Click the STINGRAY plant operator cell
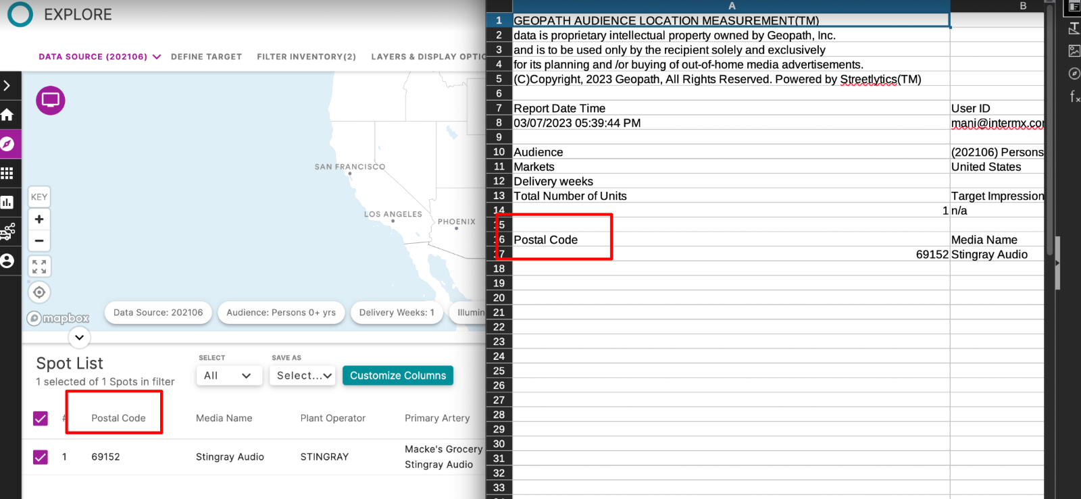The height and width of the screenshot is (499, 1081). click(324, 456)
